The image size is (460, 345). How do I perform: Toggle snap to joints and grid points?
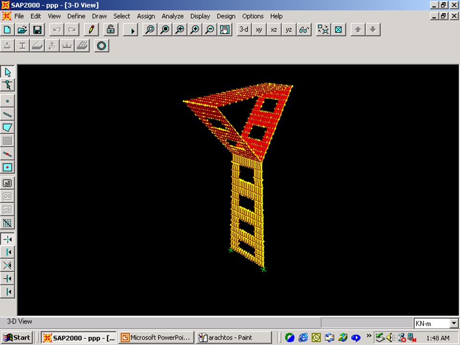point(7,239)
